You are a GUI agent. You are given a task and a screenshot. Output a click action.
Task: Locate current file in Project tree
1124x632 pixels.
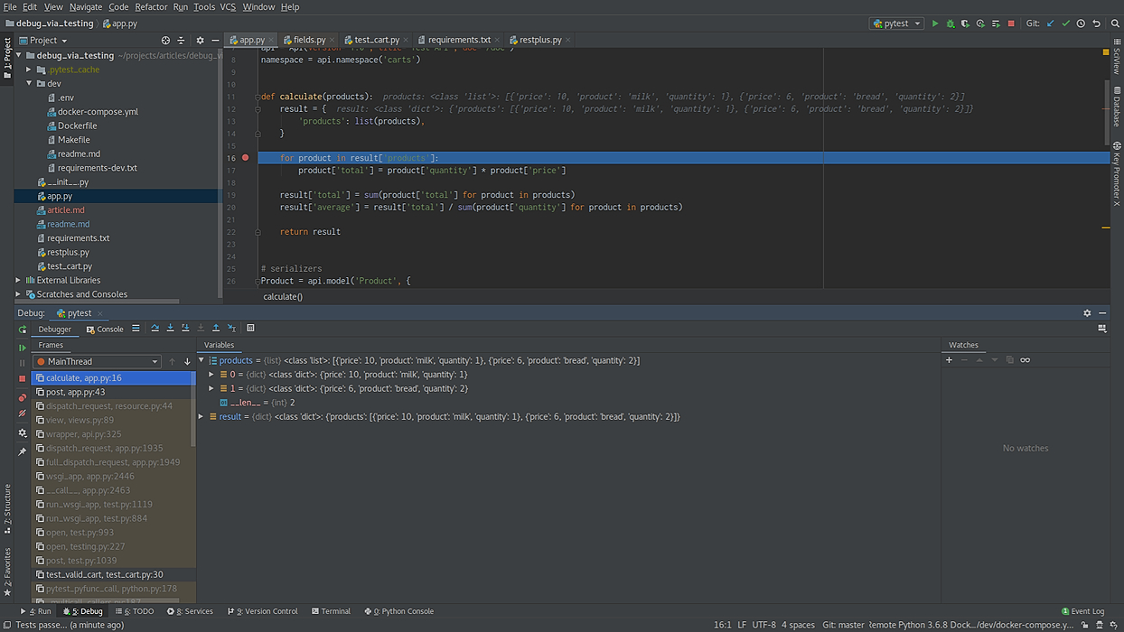coord(165,41)
